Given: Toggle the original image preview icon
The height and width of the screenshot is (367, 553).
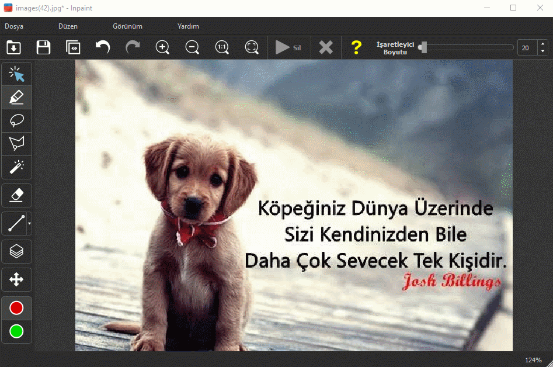Looking at the screenshot, I should [73, 47].
